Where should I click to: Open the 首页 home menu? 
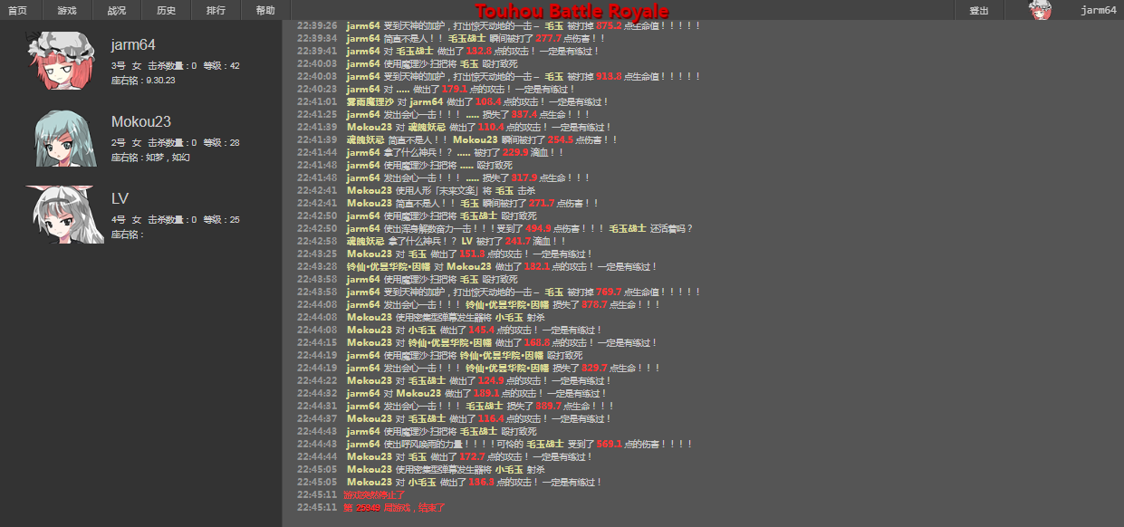tap(18, 10)
